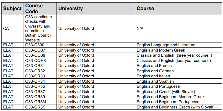The width and height of the screenshot is (223, 111).
Task: Select the English and French course
Action: click(x=154, y=66)
